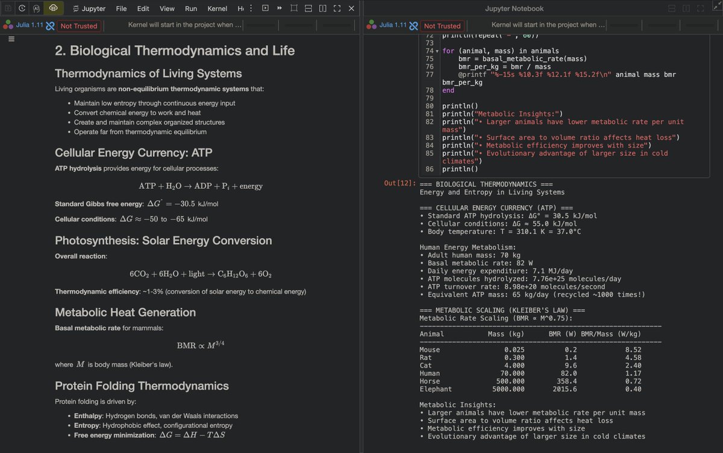Click the dimmed fullscreen icon in right pane
The image size is (723, 453).
700,8
